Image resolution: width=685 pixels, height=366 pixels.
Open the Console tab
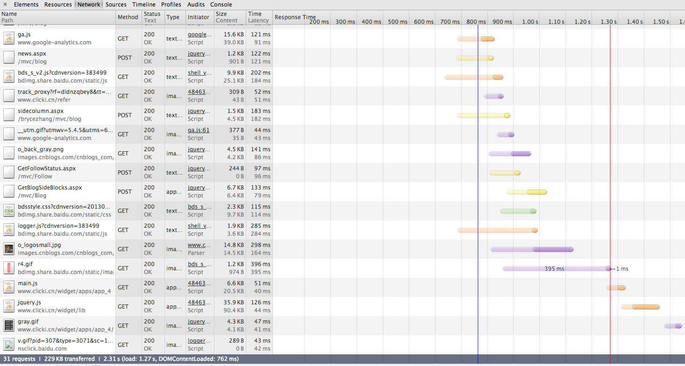[221, 4]
